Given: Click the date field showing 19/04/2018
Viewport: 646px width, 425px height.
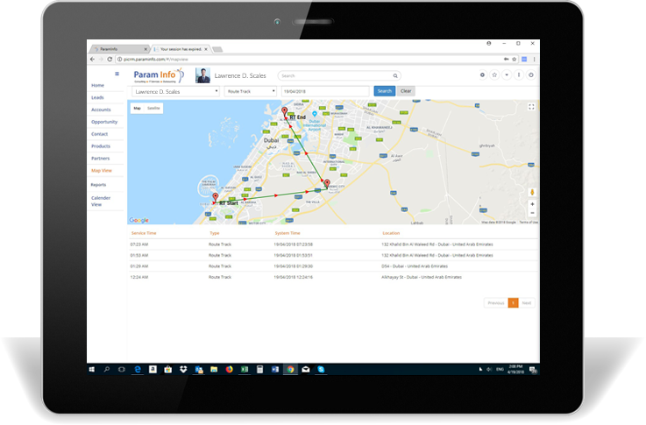Looking at the screenshot, I should pyautogui.click(x=324, y=91).
